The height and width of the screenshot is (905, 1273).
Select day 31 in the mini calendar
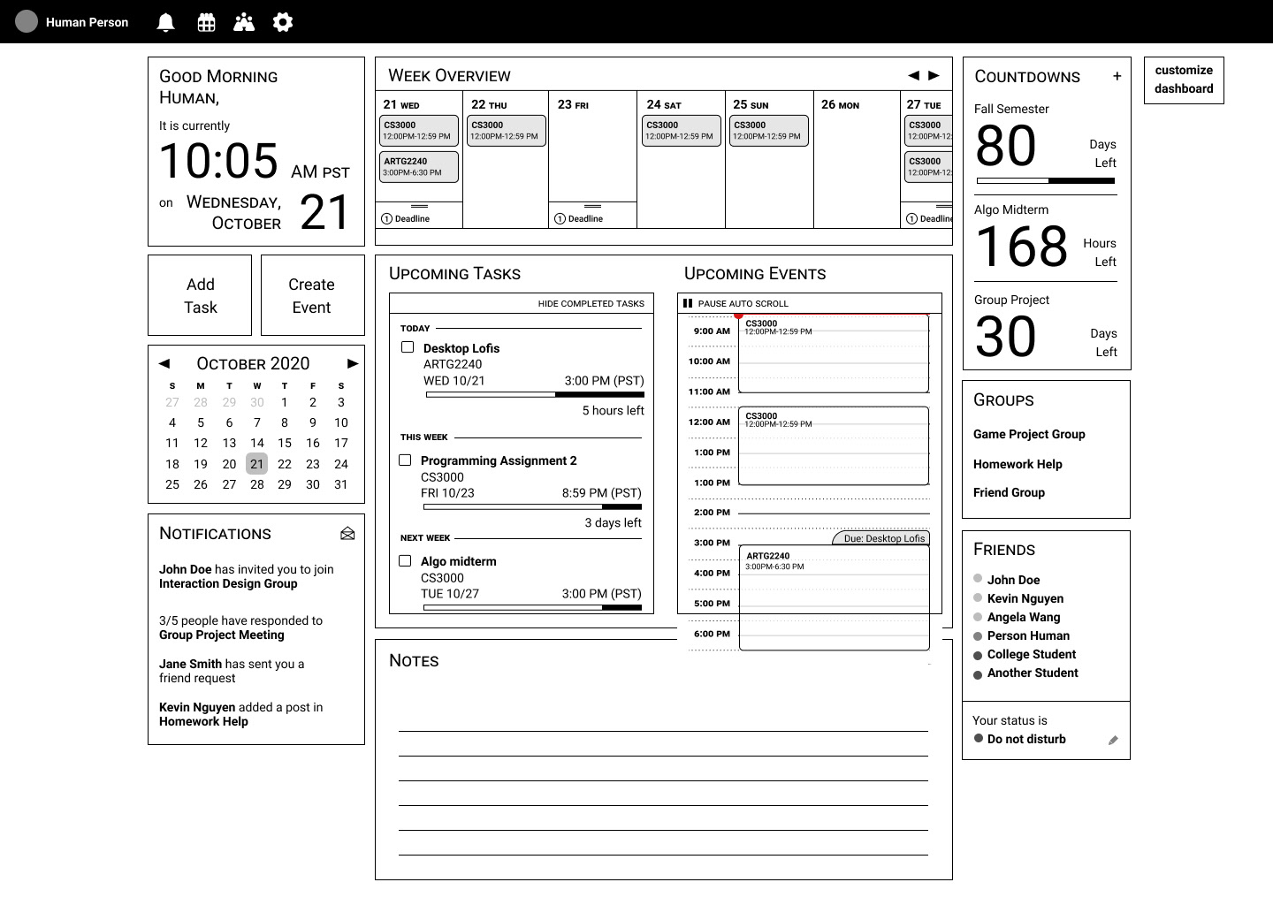click(x=341, y=484)
